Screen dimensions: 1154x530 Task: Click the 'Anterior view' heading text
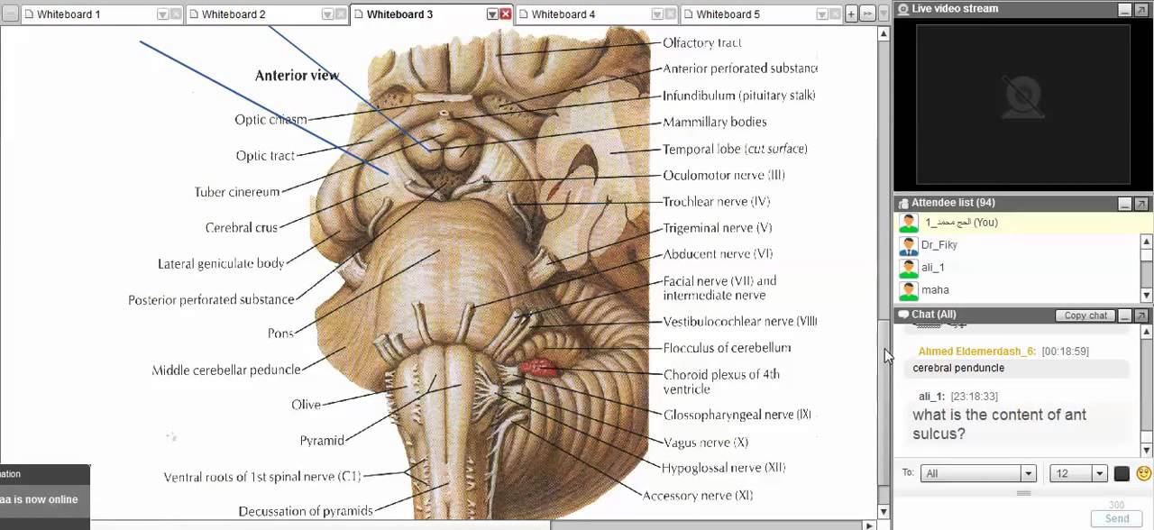(297, 76)
